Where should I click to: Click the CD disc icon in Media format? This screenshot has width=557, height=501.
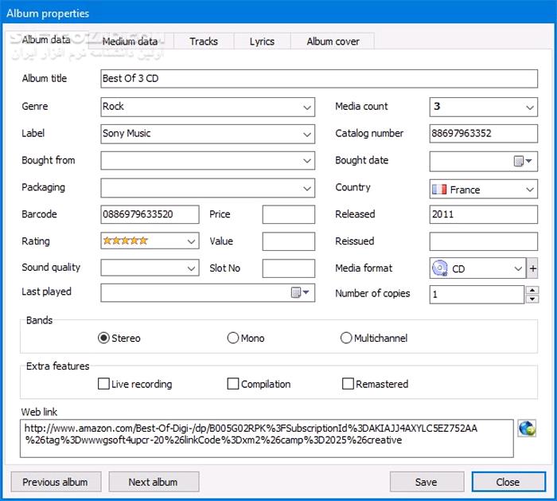point(440,268)
